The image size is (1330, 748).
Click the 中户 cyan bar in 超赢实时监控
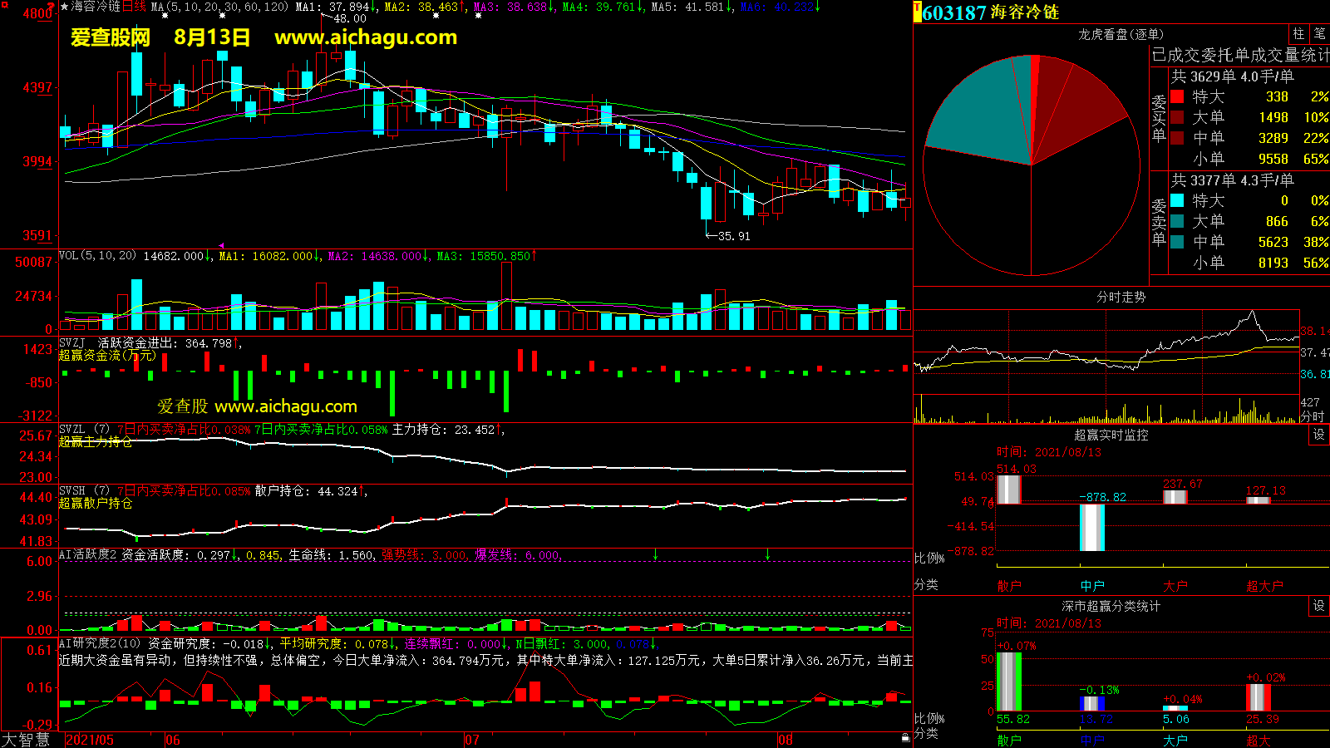(x=1091, y=527)
